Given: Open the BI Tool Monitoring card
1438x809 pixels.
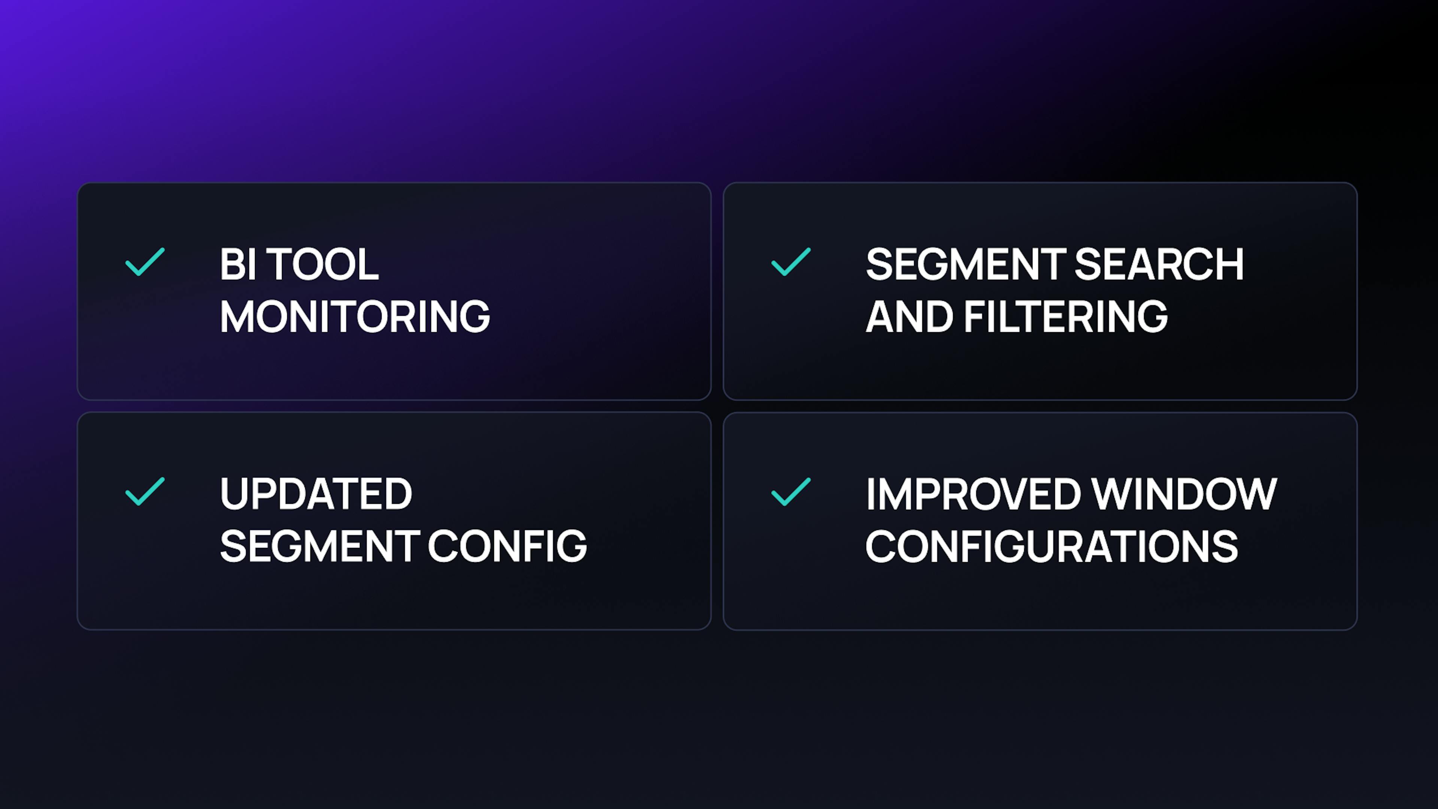Looking at the screenshot, I should (394, 291).
